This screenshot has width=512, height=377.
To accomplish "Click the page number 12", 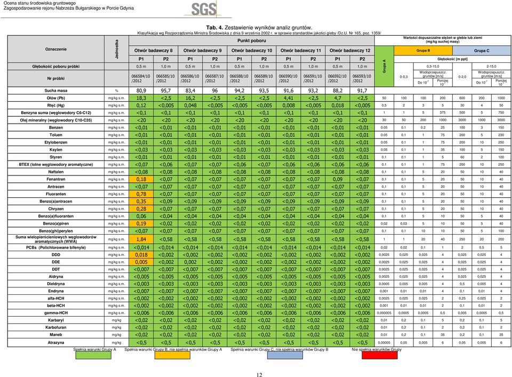I will (x=259, y=374).
